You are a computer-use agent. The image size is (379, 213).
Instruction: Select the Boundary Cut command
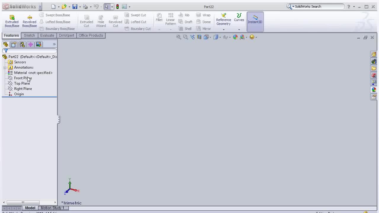[x=138, y=29]
